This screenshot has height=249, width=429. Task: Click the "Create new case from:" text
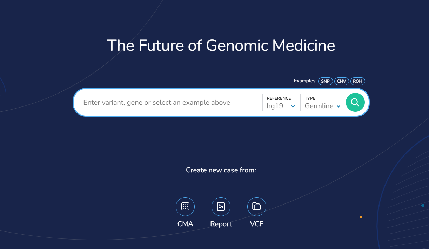point(221,170)
